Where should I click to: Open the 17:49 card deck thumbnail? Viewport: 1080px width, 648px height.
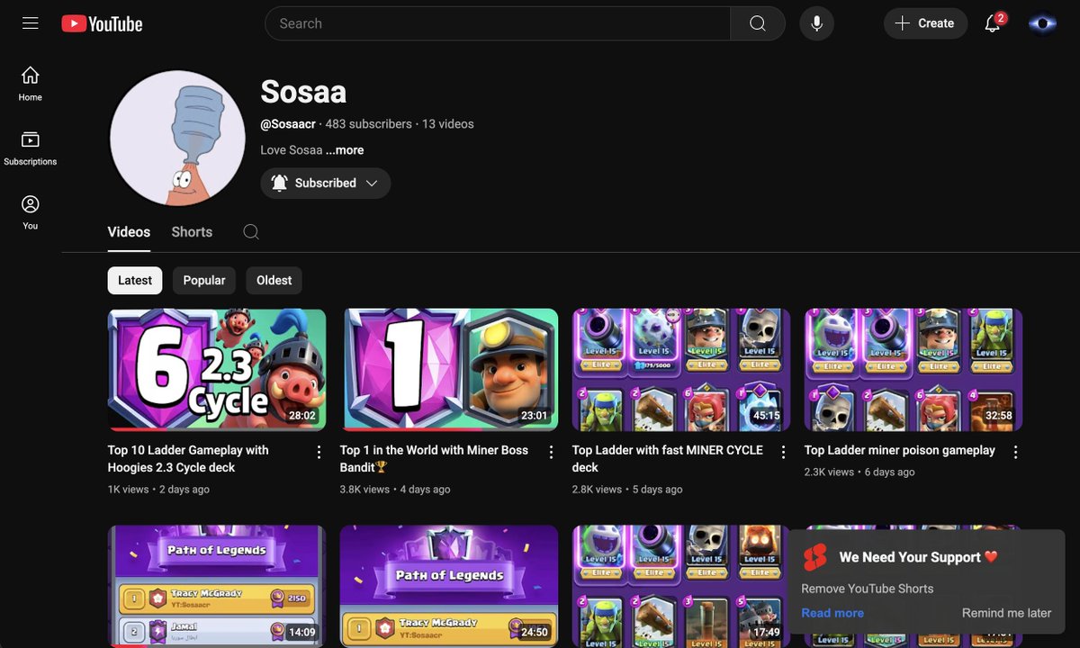coord(679,586)
